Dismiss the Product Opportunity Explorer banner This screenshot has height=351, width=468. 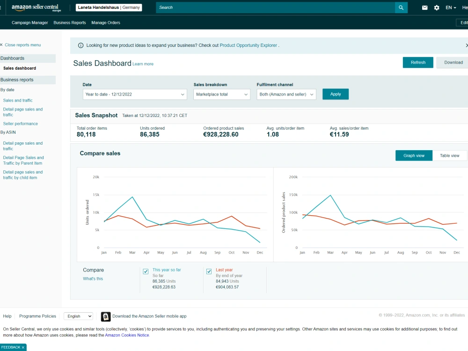click(467, 45)
